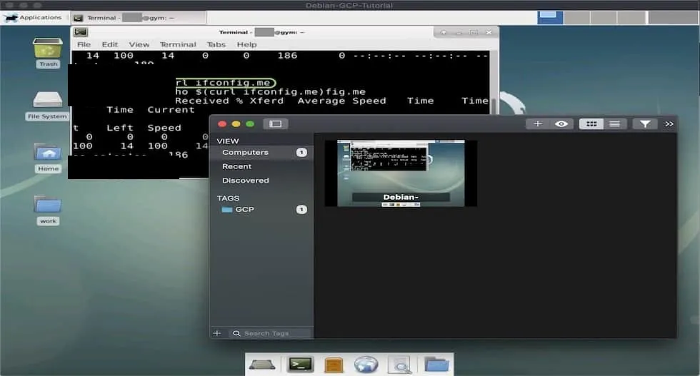700x376 pixels.
Task: Click the highlighted ifconfig.me command text
Action: tap(226, 83)
